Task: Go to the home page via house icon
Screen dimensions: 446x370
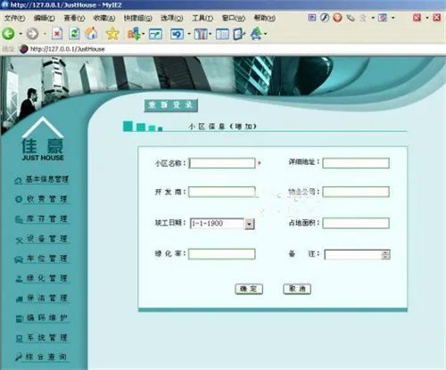Action: tap(92, 33)
